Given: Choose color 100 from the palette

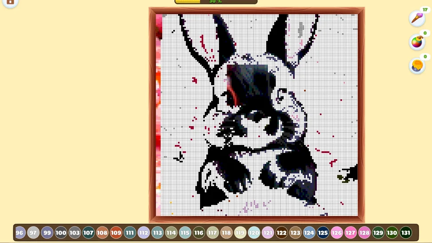Looking at the screenshot, I should pyautogui.click(x=61, y=233).
